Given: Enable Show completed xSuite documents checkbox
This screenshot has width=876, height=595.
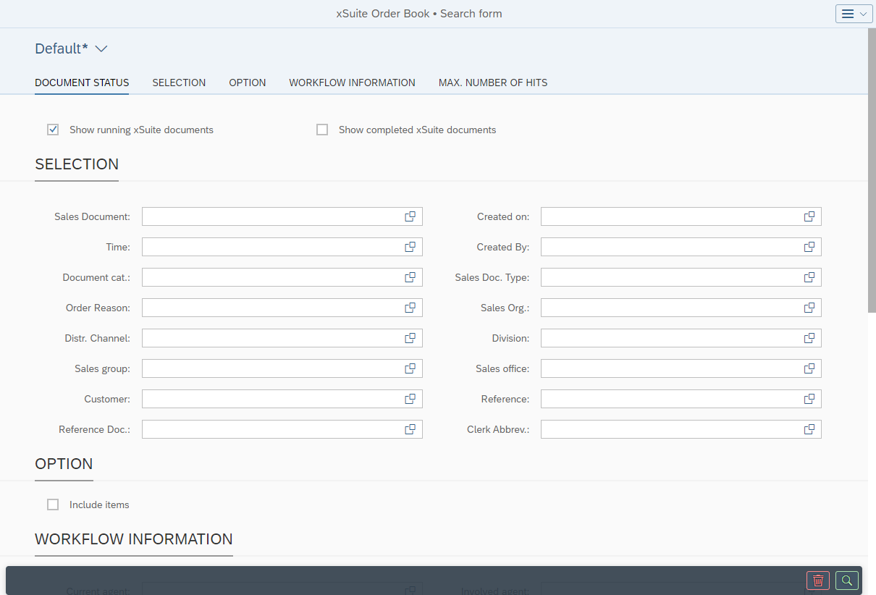Looking at the screenshot, I should pos(322,130).
